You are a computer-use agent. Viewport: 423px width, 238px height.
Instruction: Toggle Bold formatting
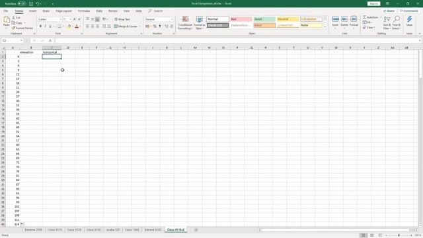[x=40, y=26]
